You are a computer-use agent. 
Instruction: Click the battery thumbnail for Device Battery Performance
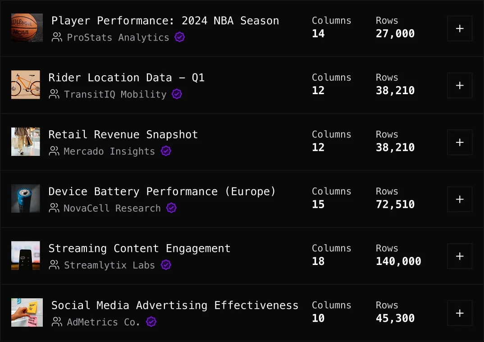pyautogui.click(x=25, y=198)
